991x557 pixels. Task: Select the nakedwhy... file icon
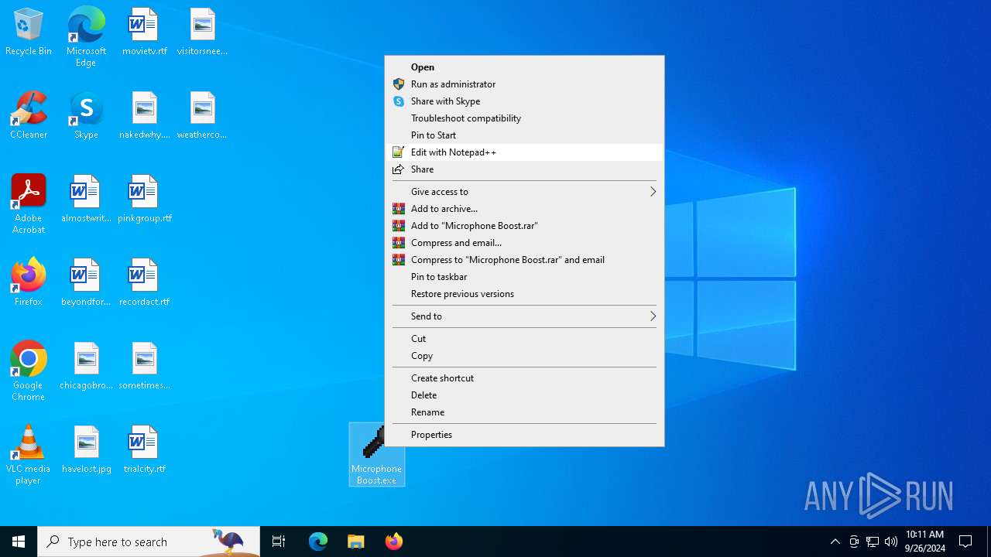pos(144,116)
